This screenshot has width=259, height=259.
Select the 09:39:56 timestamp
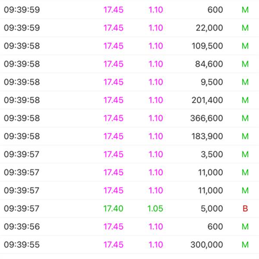click(22, 227)
